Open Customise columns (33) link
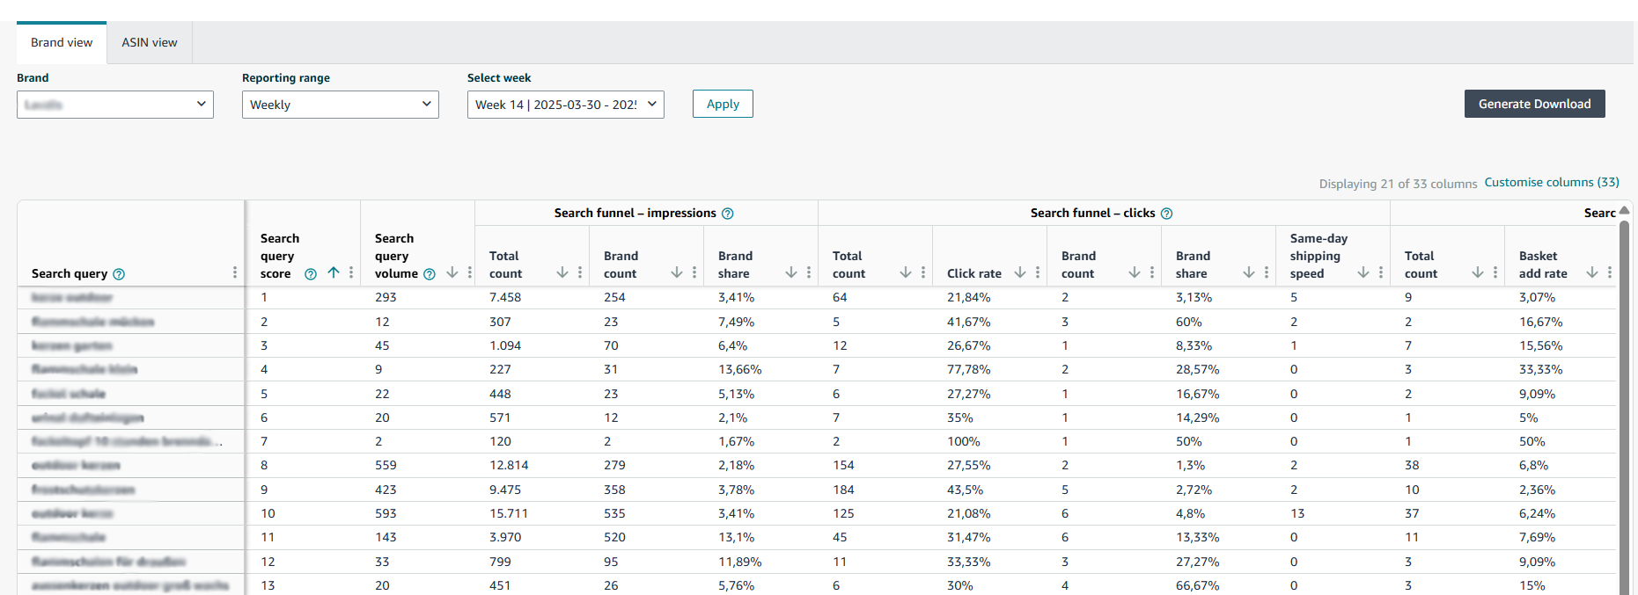The width and height of the screenshot is (1638, 595). [x=1552, y=182]
